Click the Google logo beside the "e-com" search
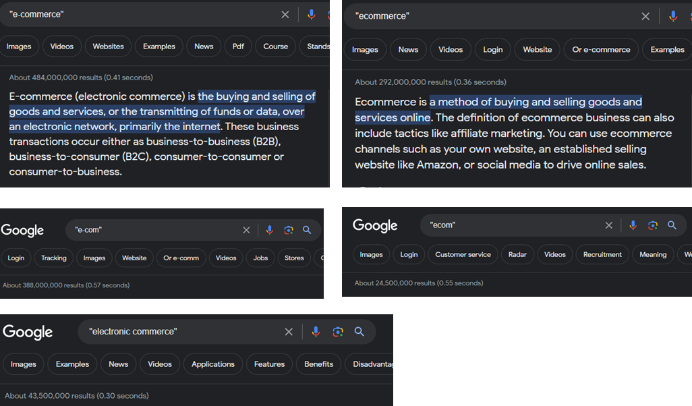Screen dimensions: 692x406 (22, 231)
